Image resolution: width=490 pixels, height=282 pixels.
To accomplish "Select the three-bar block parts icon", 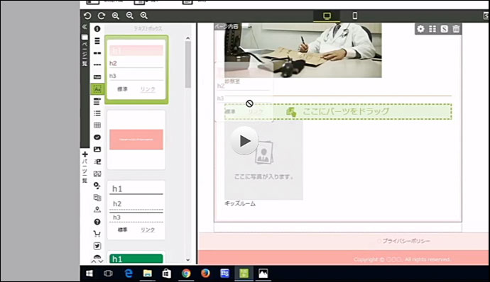I will (97, 41).
